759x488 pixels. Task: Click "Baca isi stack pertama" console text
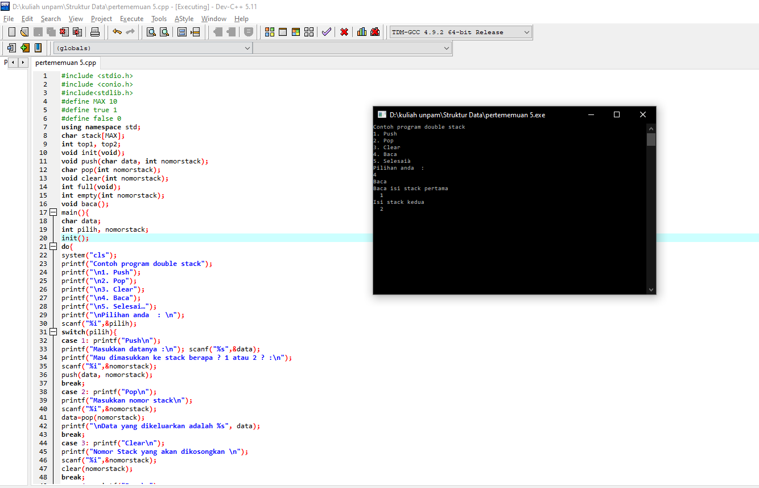[411, 188]
